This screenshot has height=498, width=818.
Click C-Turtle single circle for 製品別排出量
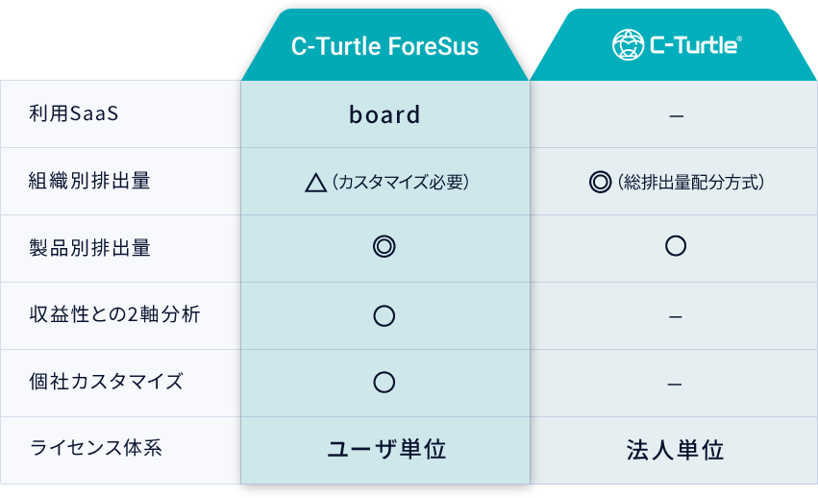(x=676, y=246)
